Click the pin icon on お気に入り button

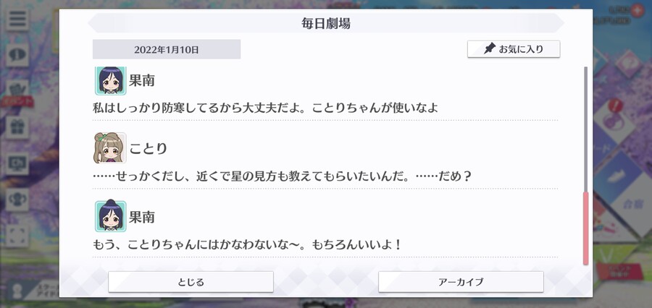click(490, 49)
